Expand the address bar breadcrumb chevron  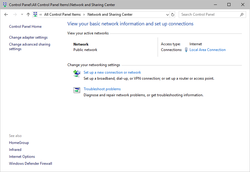click(41, 14)
